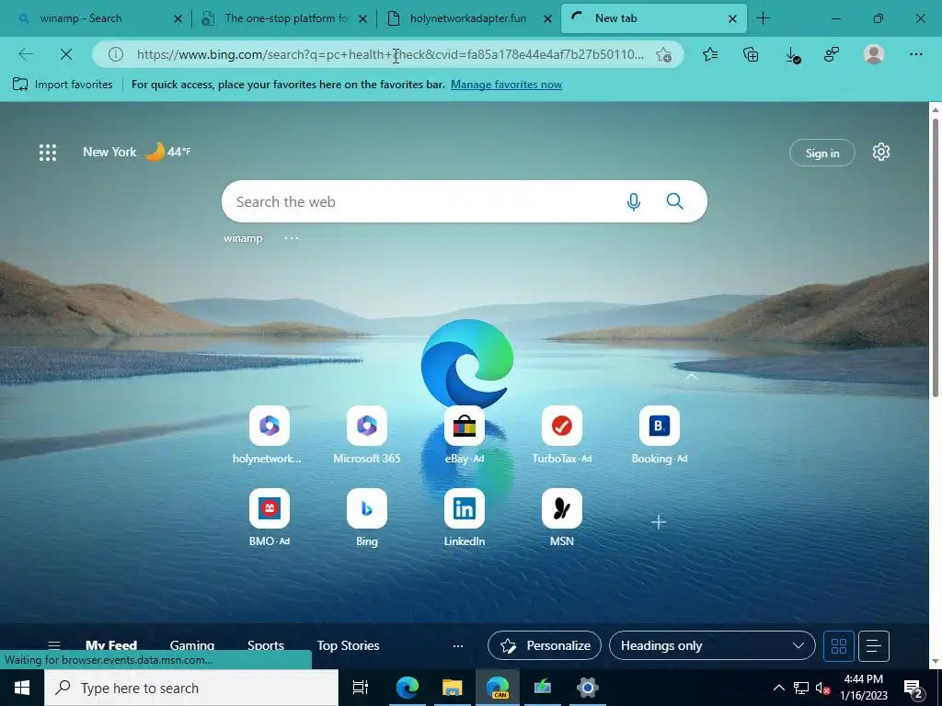View site information icon in address bar
The height and width of the screenshot is (706, 942).
(115, 54)
